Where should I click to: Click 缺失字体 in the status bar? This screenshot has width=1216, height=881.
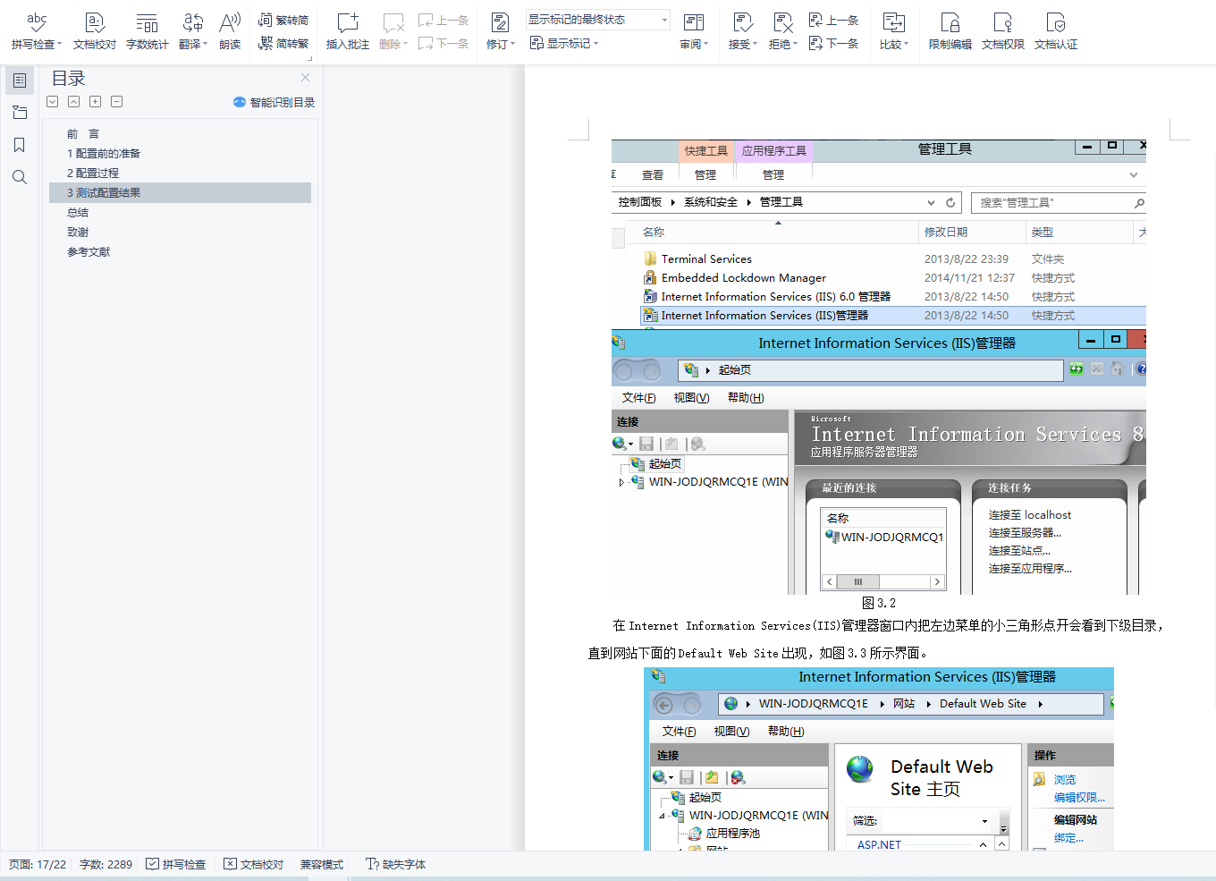click(395, 864)
